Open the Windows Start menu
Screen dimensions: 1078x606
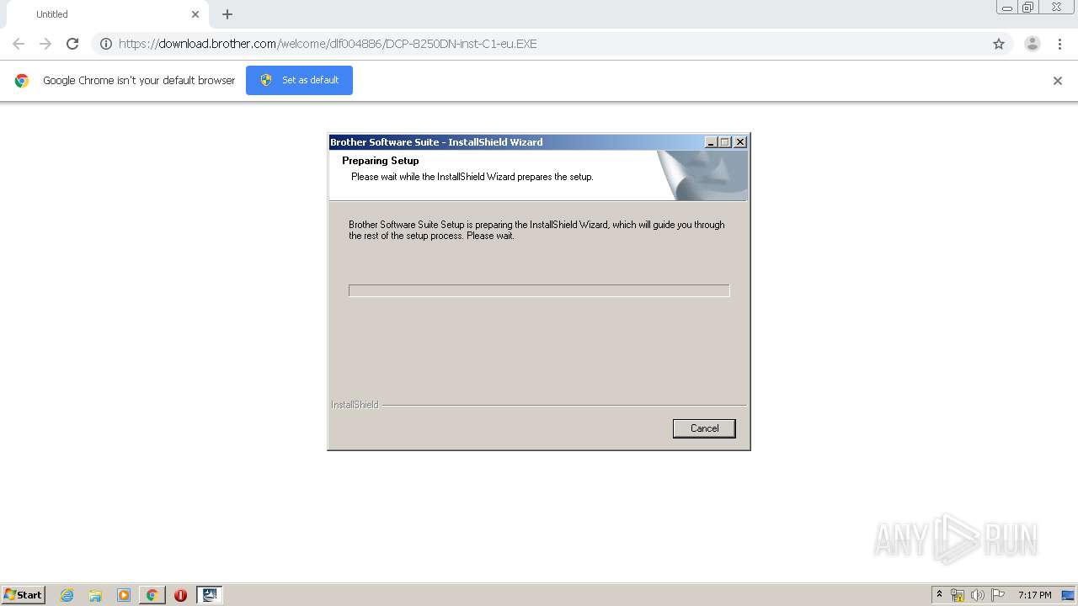coord(24,595)
